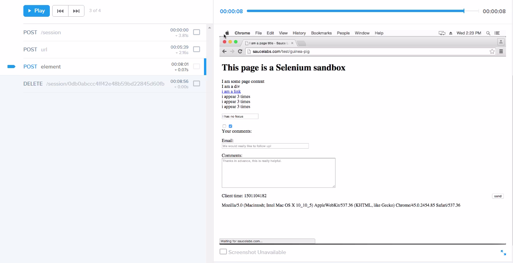Click the current position marker in progress bar

[x=464, y=11]
